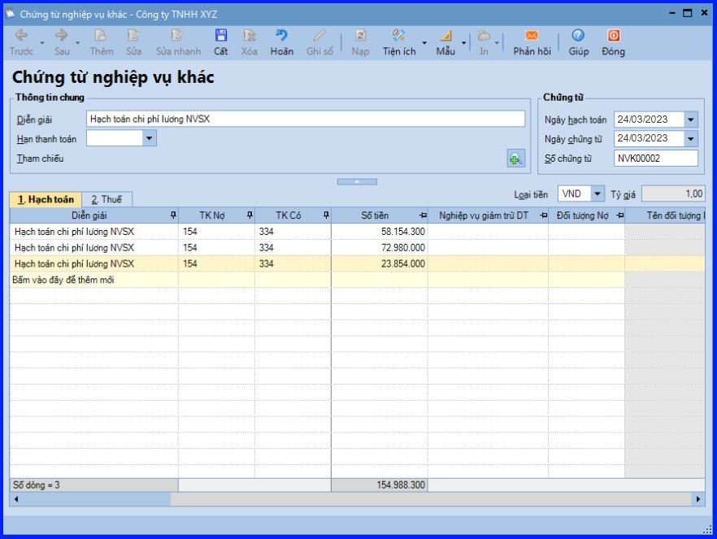Pin the Đối tượng Nợ column
The width and height of the screenshot is (717, 539).
[619, 215]
